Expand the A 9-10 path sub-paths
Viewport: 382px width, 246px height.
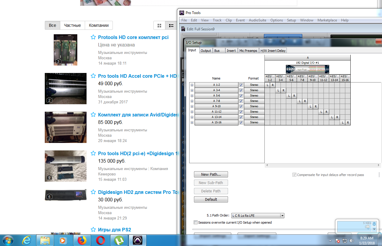(192, 106)
